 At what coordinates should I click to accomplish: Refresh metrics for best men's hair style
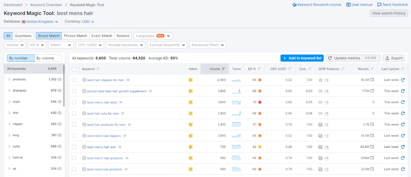pyautogui.click(x=403, y=102)
